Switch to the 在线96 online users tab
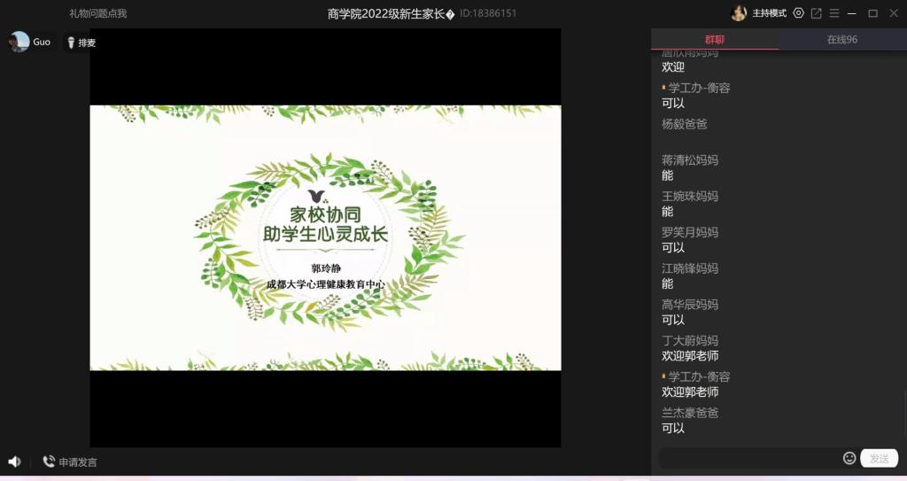This screenshot has width=907, height=481. 842,39
